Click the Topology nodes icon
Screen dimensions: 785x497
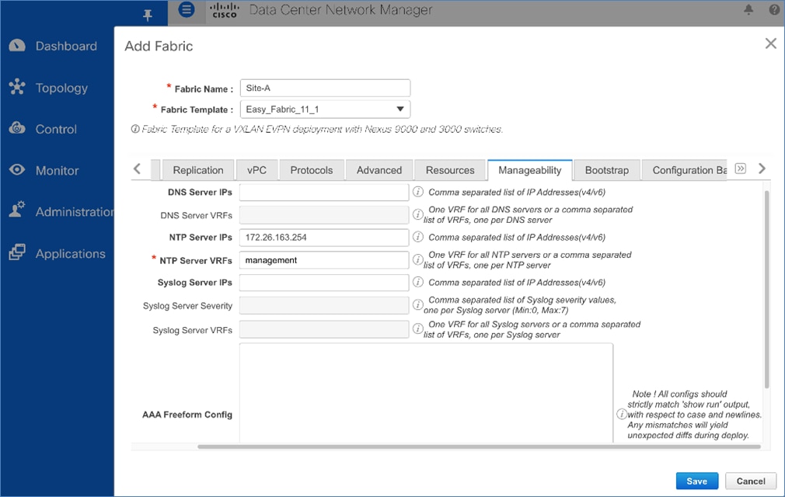17,86
